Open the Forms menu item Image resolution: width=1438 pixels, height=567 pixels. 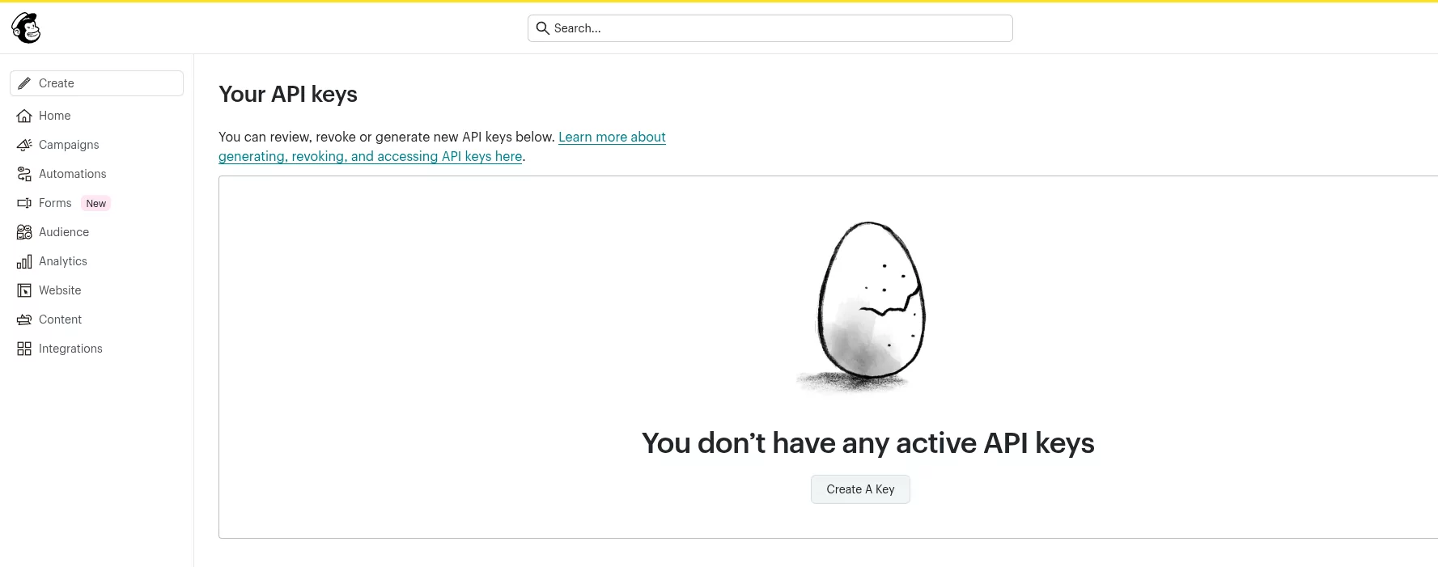coord(55,203)
